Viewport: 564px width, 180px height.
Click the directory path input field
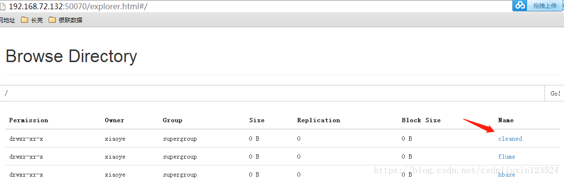click(x=273, y=93)
